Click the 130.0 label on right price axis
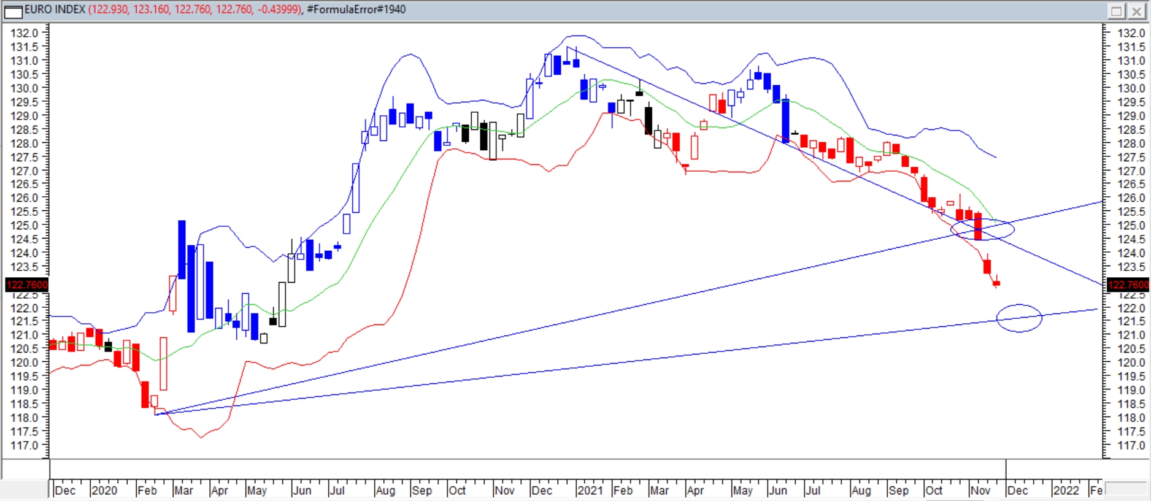This screenshot has height=501, width=1151. (x=1131, y=88)
